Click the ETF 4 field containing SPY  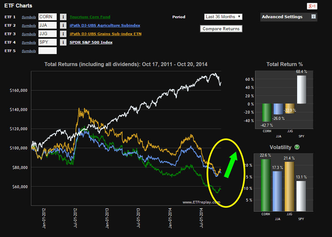48,42
